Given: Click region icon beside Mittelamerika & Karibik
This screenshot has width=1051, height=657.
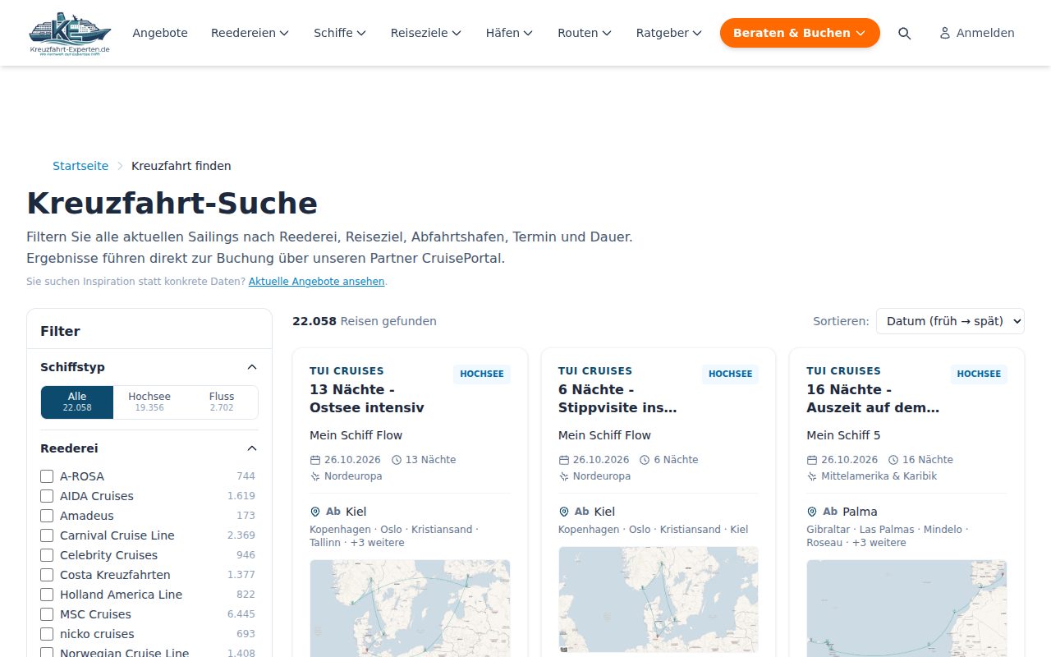Looking at the screenshot, I should click(812, 476).
